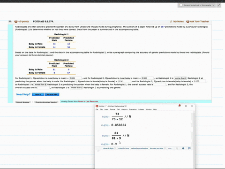Click the fullscreen expand icon at top right

pos(219,5)
